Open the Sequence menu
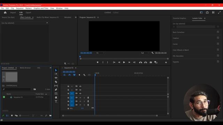Viewport: 223px width, 125px height. (x=20, y=8)
